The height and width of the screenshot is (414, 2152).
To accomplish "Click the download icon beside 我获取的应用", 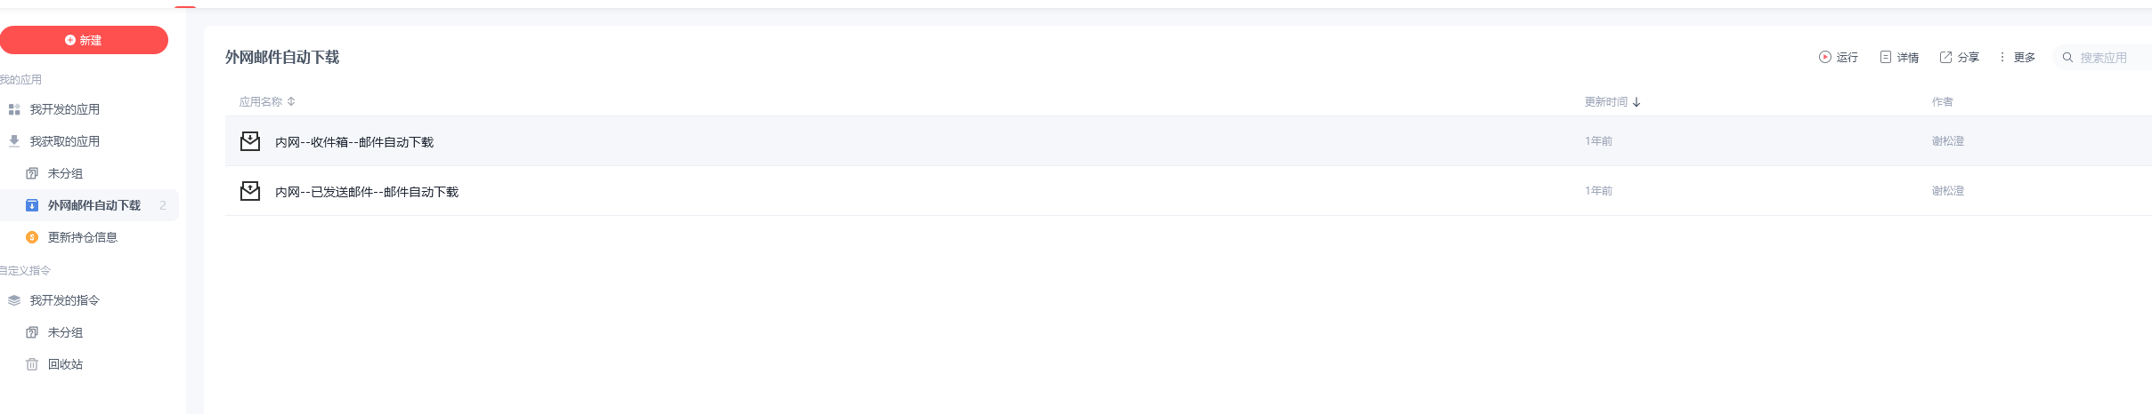I will 14,141.
